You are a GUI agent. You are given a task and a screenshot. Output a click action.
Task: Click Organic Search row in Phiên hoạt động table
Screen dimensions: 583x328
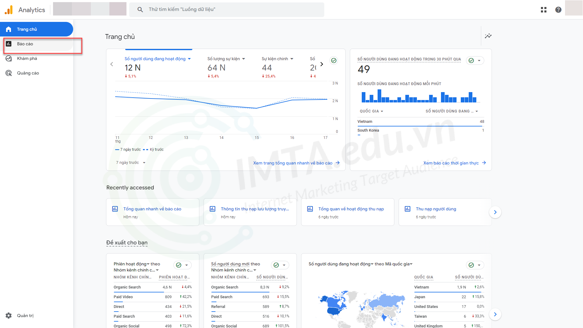coord(152,287)
